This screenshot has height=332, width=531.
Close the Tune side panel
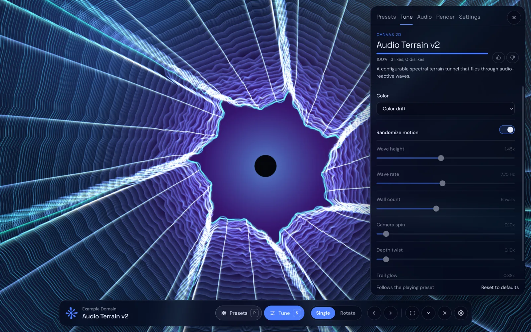[514, 17]
